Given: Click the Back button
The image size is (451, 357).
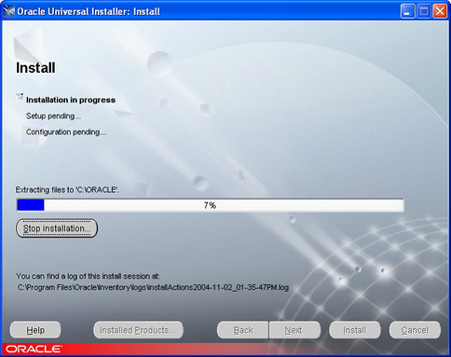Looking at the screenshot, I should [x=243, y=330].
